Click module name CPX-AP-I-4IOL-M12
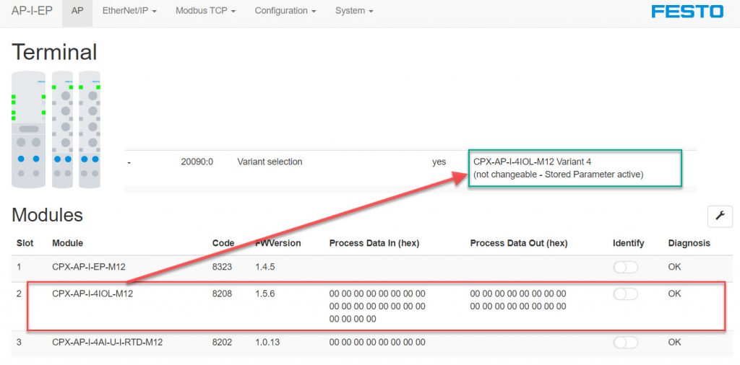 click(x=92, y=294)
